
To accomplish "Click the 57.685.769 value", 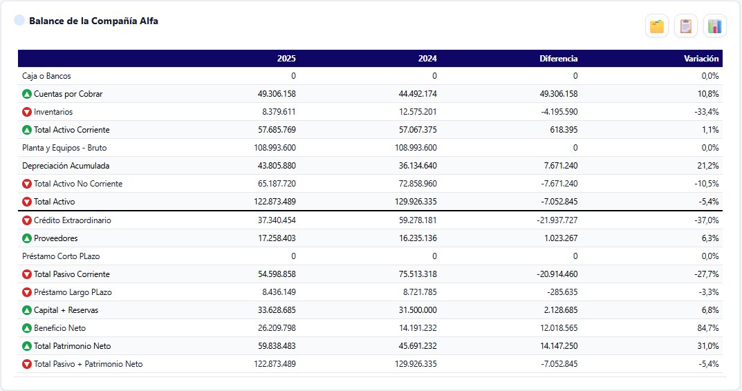I will coord(277,130).
